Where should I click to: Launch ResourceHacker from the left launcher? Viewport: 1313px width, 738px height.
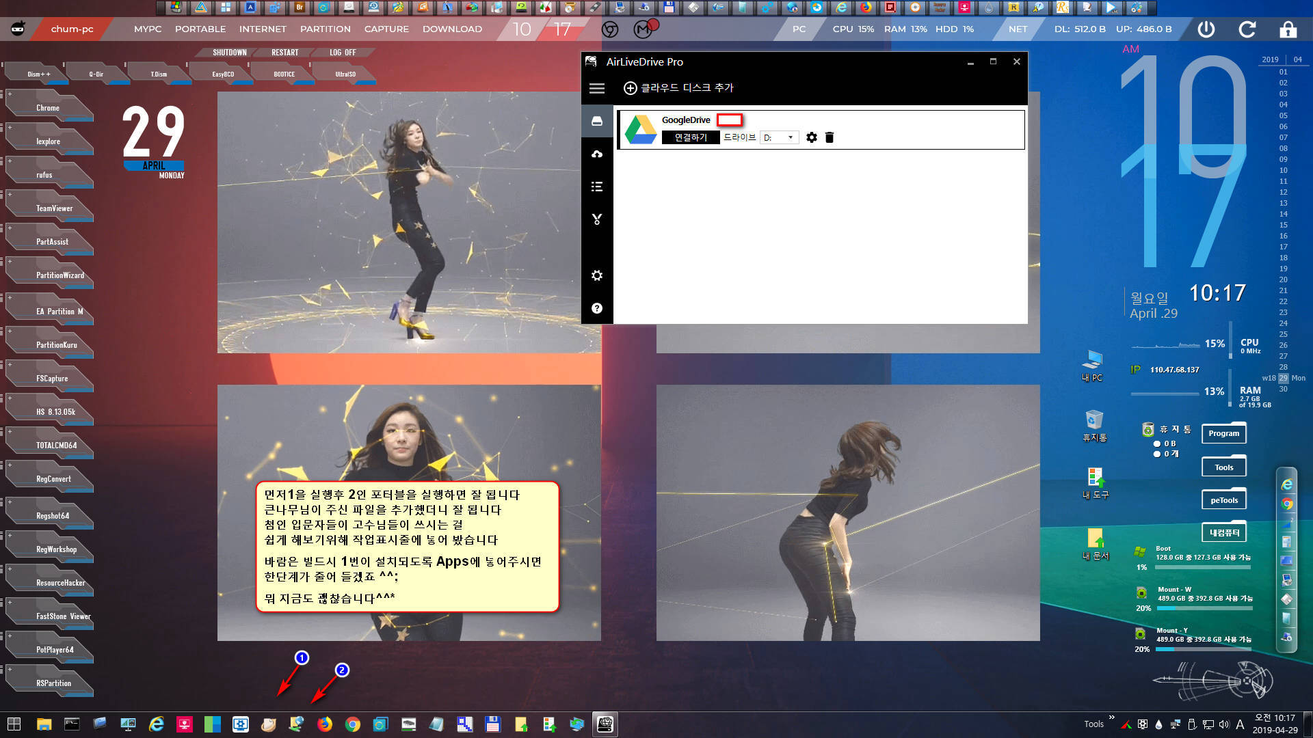tap(49, 582)
